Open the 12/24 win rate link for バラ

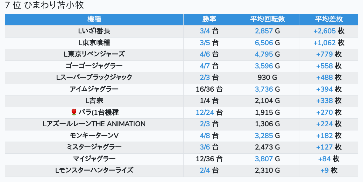(x=205, y=112)
